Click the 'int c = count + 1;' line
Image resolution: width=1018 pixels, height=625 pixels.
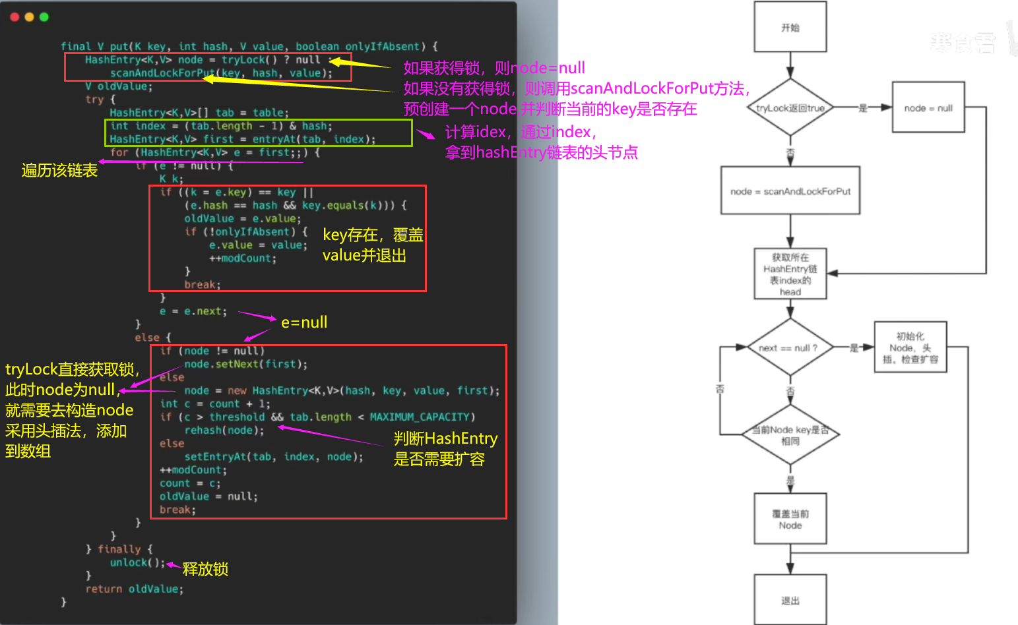215,403
